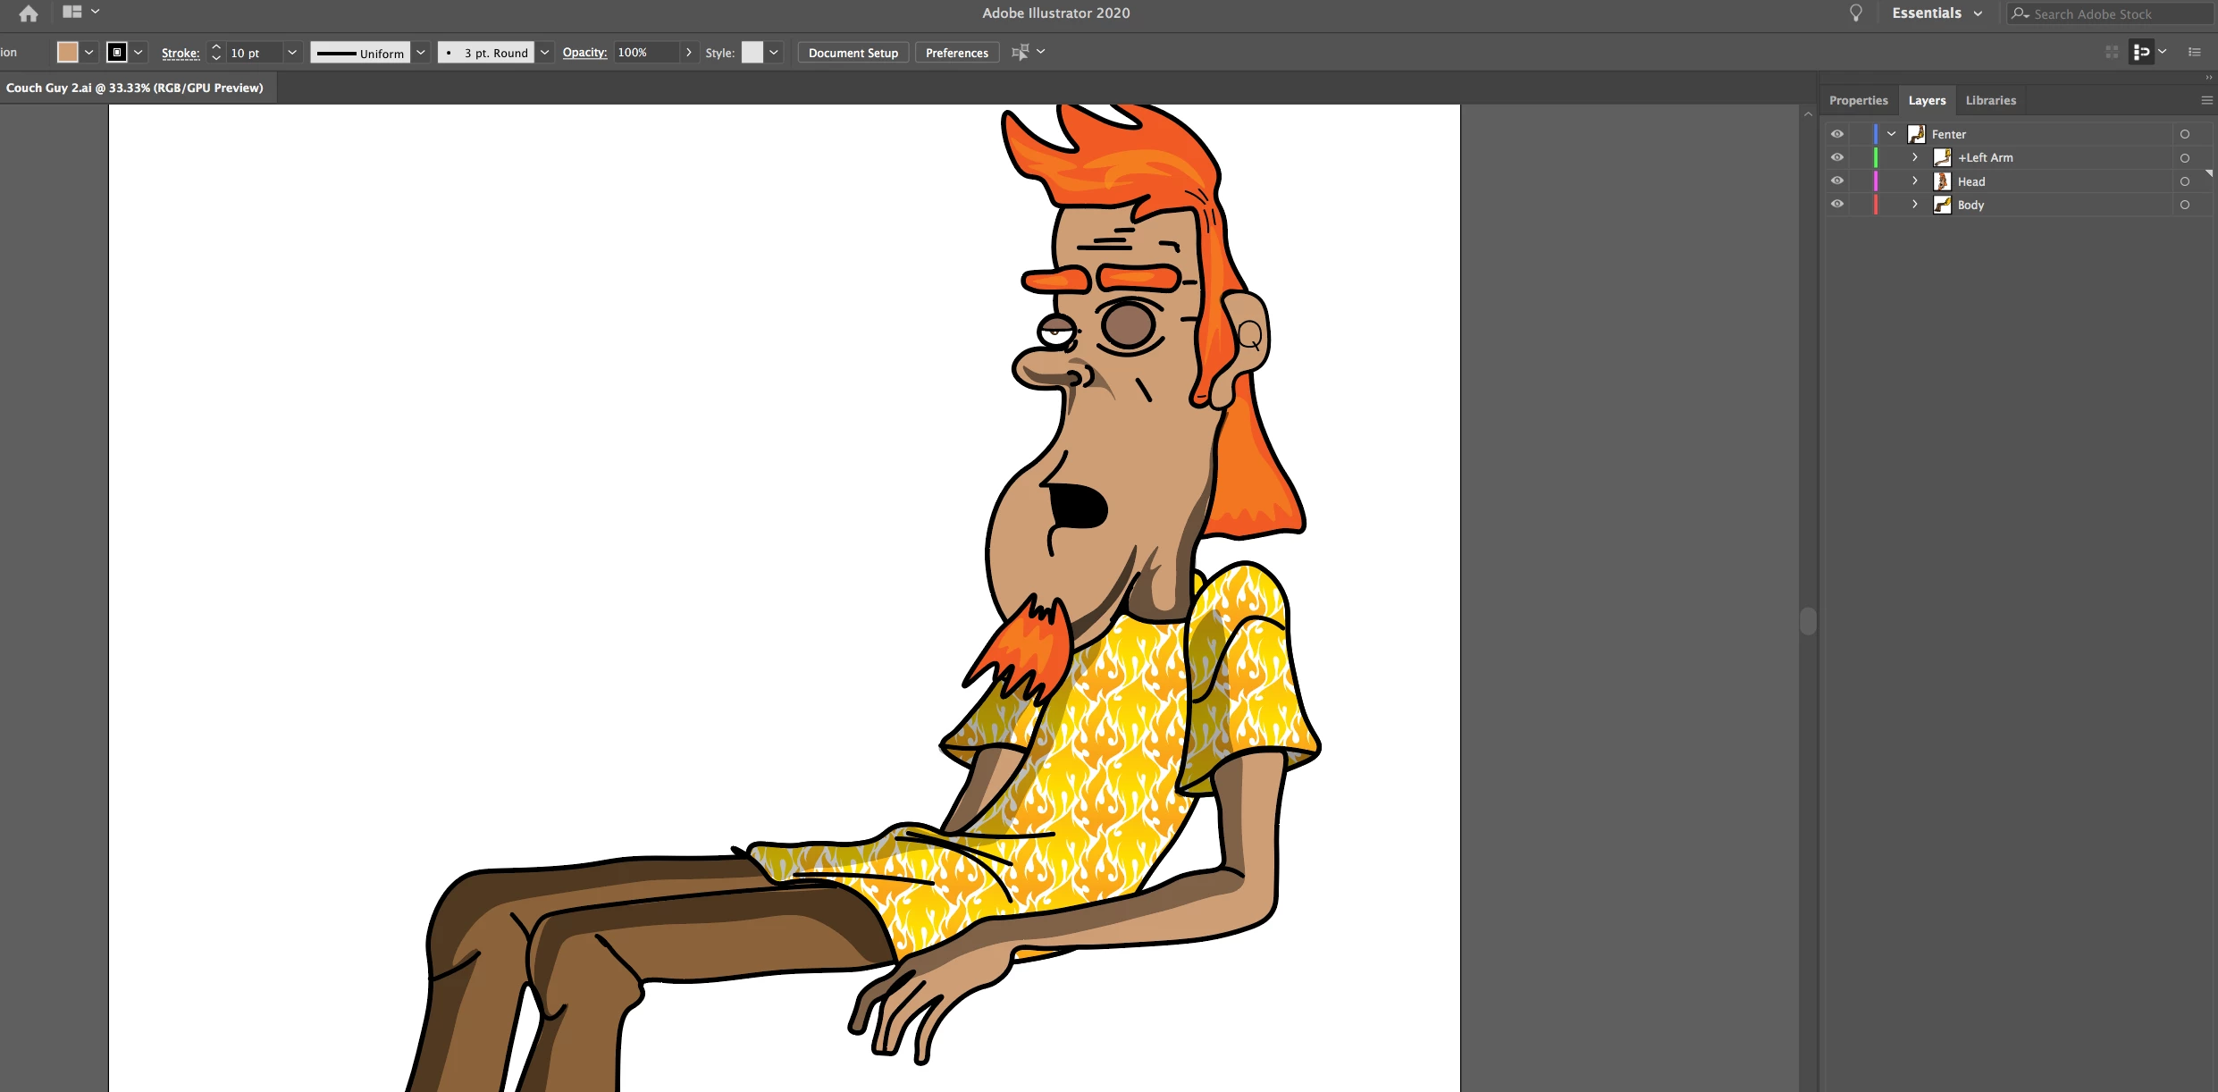Click the tan fill color swatch

[68, 53]
